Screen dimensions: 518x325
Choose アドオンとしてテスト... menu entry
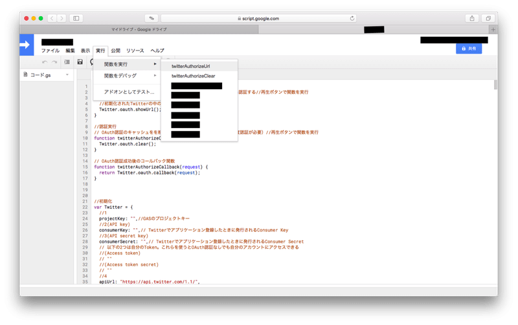127,92
